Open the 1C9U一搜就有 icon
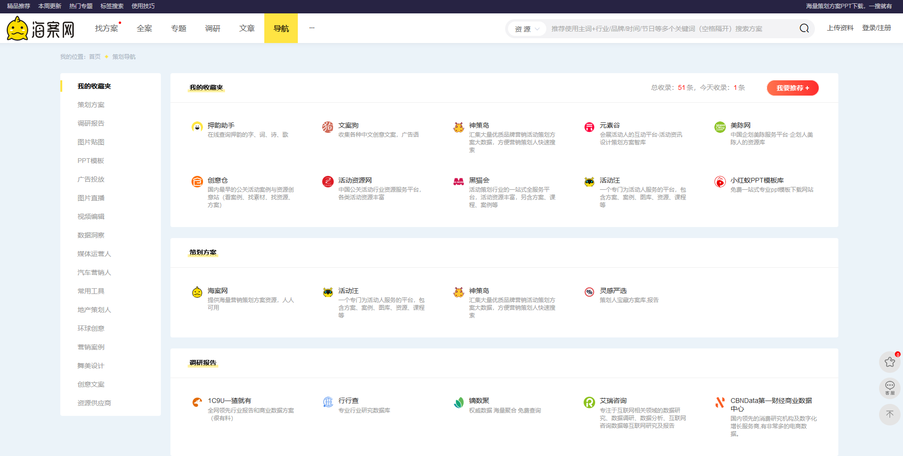903x456 pixels. tap(197, 402)
